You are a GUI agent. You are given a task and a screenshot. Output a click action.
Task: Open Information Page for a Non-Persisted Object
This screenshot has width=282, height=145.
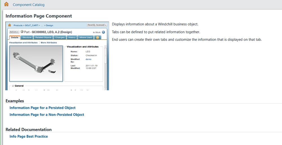point(47,114)
